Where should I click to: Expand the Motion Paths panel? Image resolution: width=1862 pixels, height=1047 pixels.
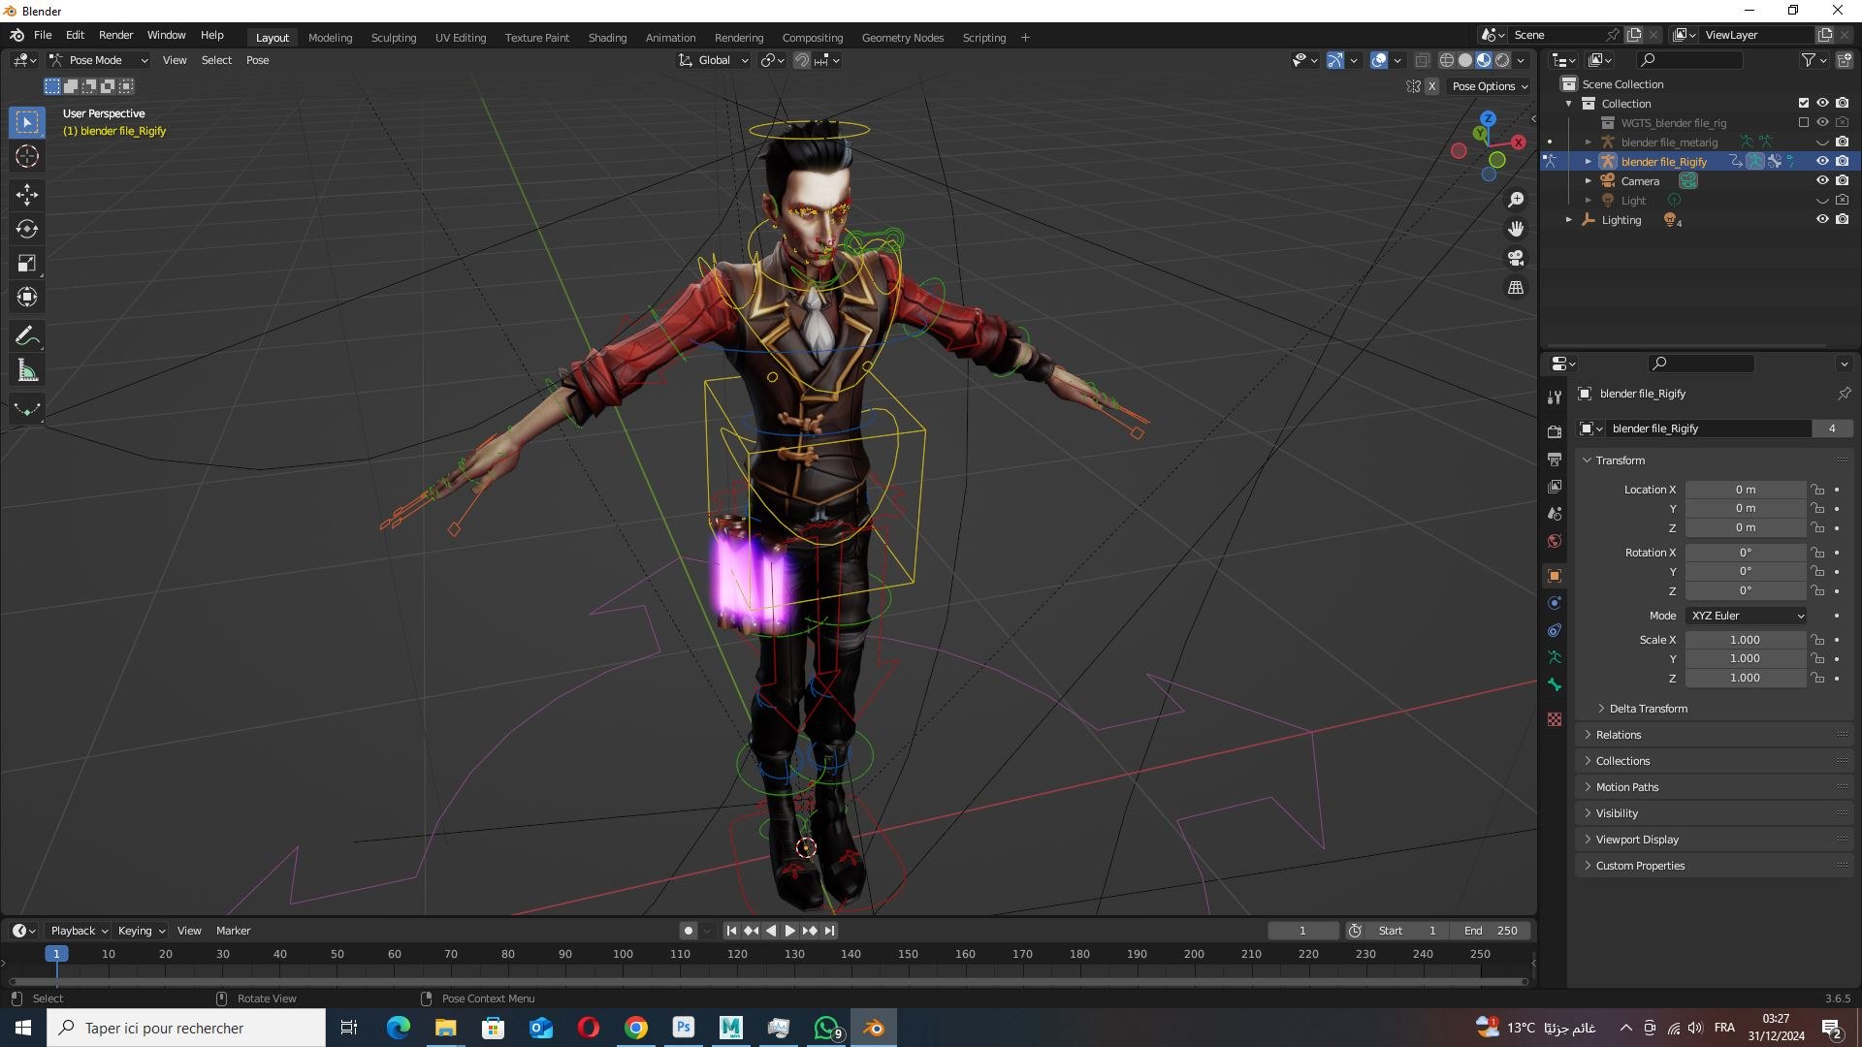pos(1626,787)
